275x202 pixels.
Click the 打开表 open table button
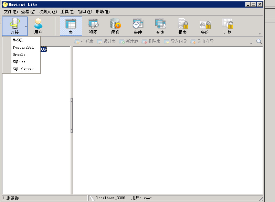click(x=84, y=41)
